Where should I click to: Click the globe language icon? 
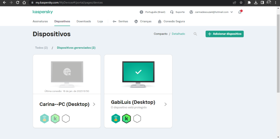point(141,12)
